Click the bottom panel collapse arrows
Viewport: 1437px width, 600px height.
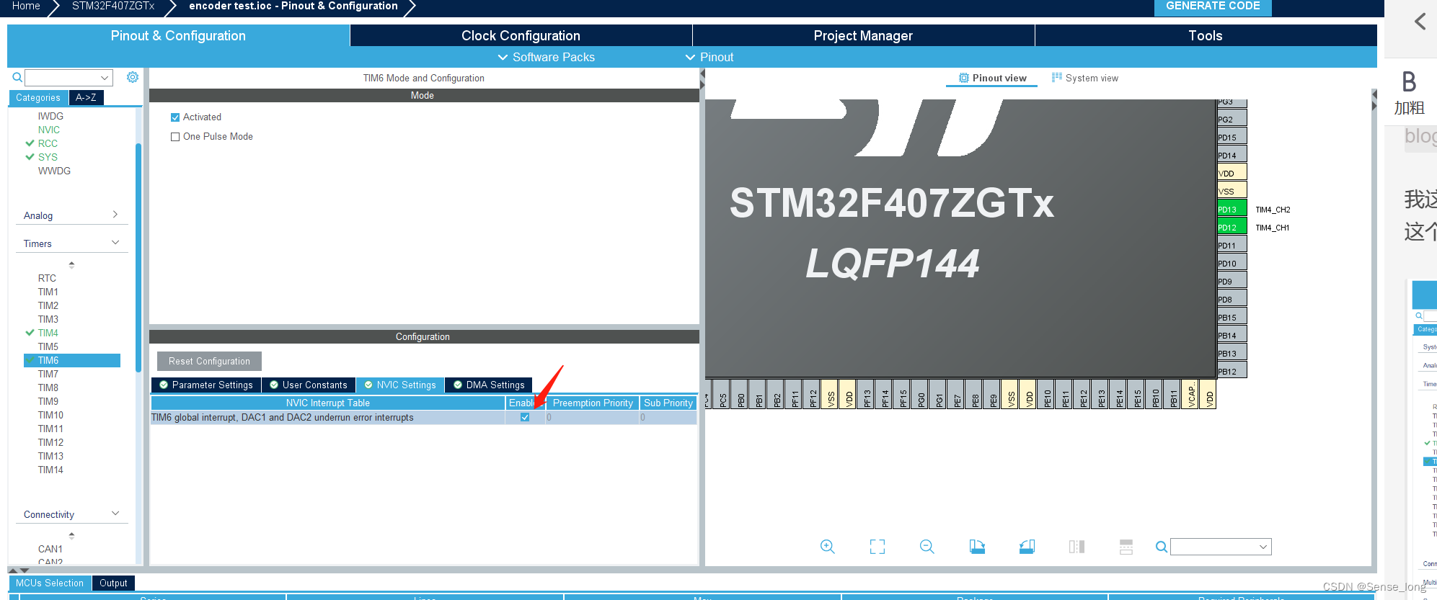coord(19,570)
